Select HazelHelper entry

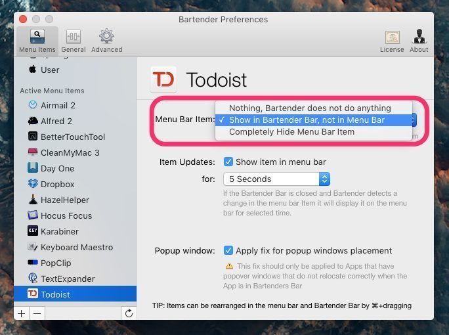click(x=75, y=200)
